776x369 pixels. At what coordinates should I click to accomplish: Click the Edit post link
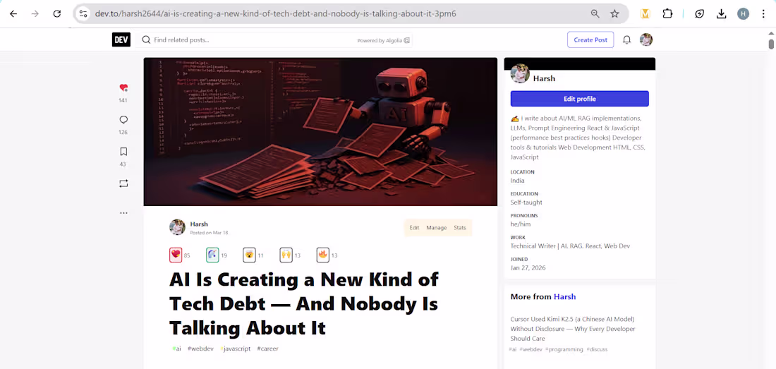pos(414,227)
